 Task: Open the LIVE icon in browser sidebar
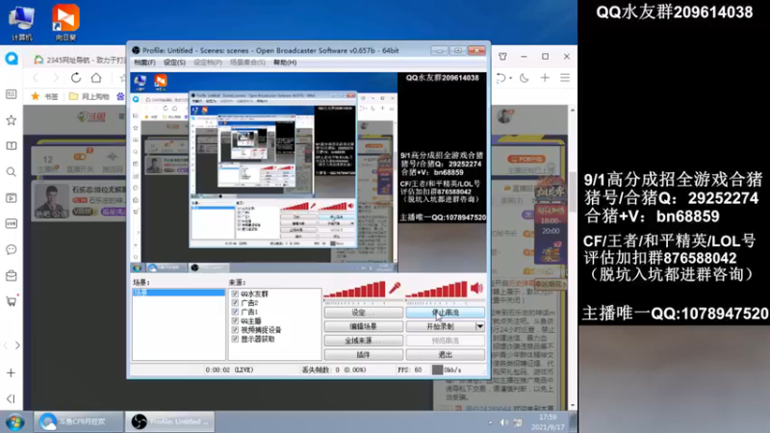pyautogui.click(x=11, y=224)
